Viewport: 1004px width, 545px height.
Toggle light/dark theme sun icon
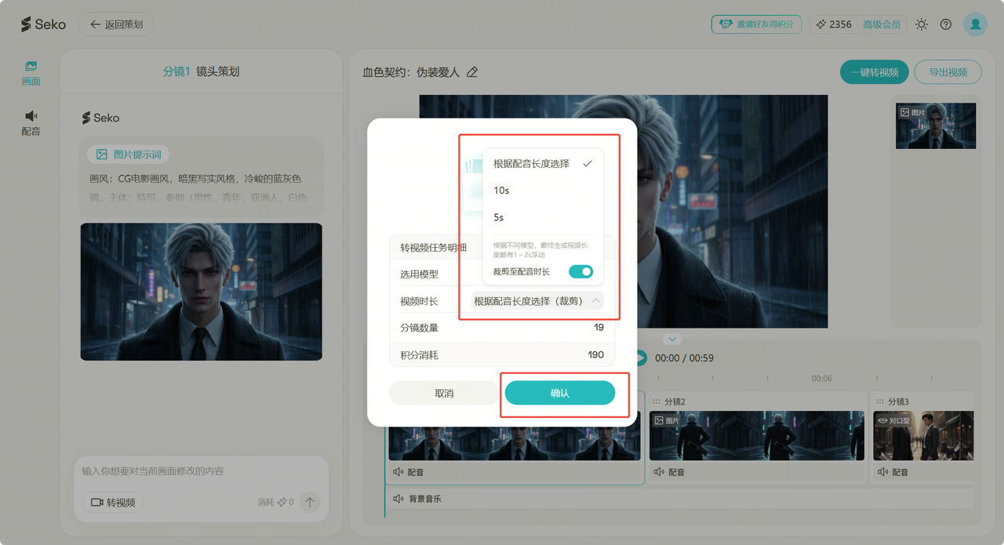[x=922, y=24]
